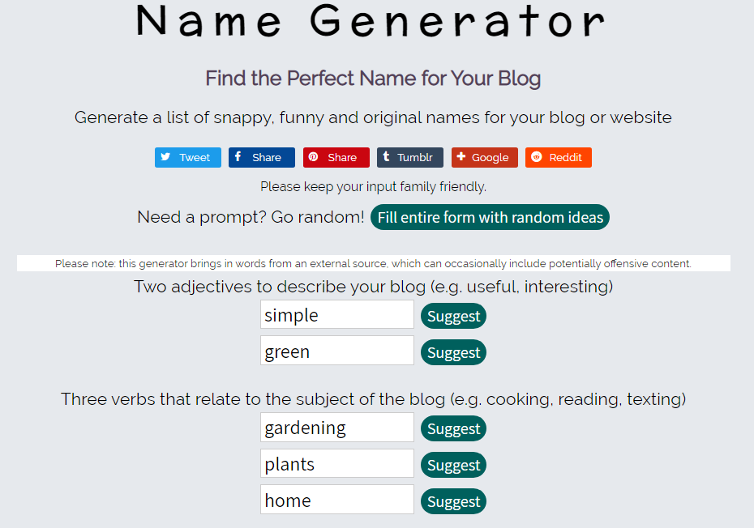Click Suggest next to the "home" field
The width and height of the screenshot is (754, 528).
click(x=453, y=501)
